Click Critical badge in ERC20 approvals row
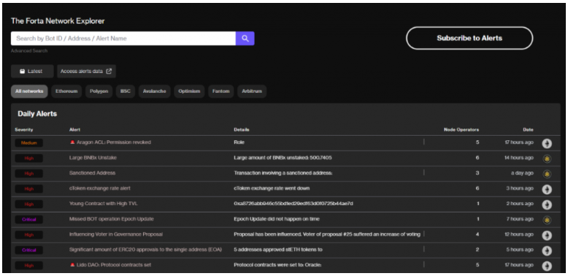This screenshot has height=276, width=568. coord(29,250)
